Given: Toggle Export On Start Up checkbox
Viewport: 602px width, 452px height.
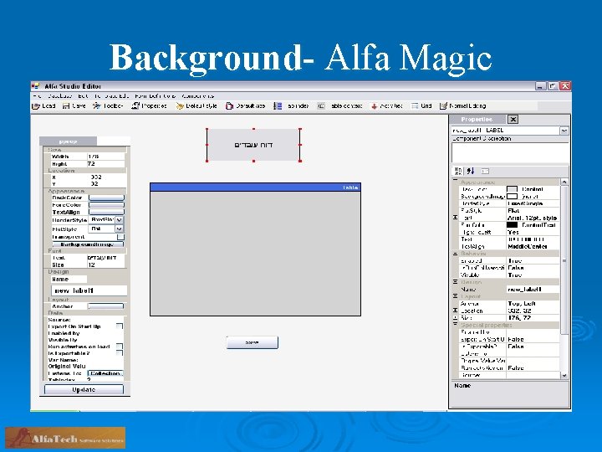Looking at the screenshot, I should [120, 326].
